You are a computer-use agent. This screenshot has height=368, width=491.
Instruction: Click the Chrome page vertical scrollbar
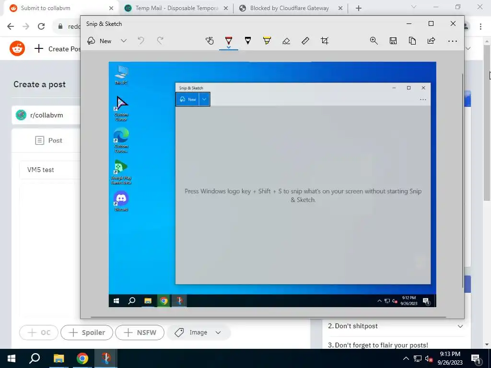tap(487, 122)
